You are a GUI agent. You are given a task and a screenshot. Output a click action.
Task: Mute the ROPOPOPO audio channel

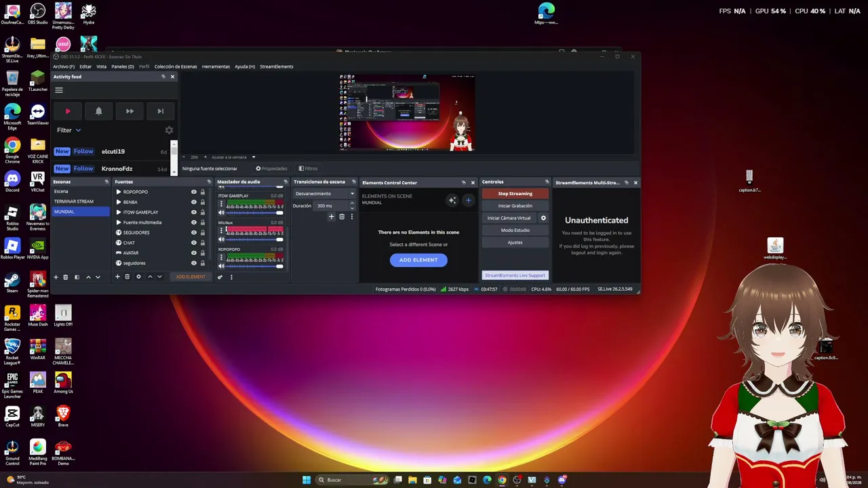[221, 266]
